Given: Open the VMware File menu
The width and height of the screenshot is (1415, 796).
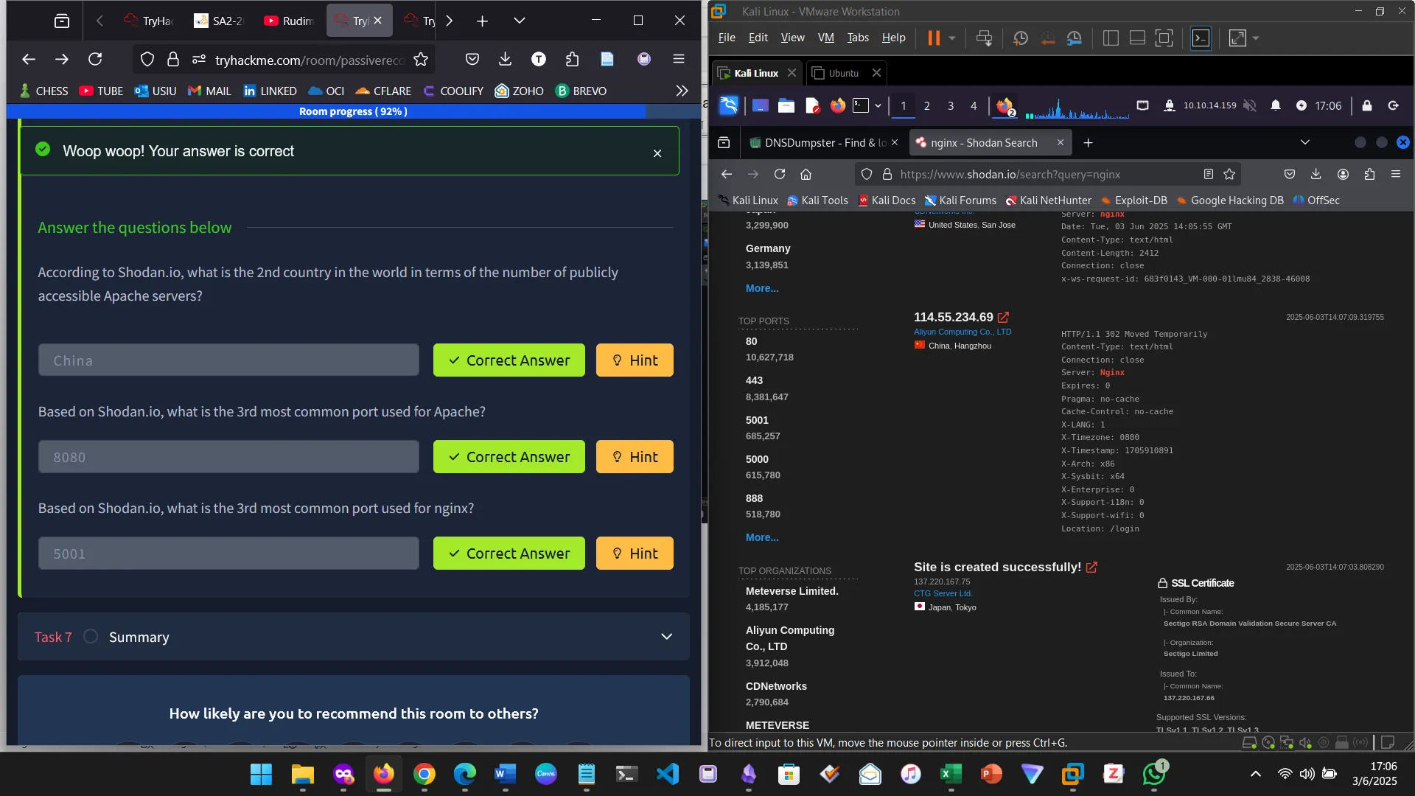Looking at the screenshot, I should point(727,38).
